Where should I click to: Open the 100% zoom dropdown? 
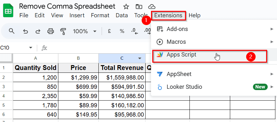(95, 32)
